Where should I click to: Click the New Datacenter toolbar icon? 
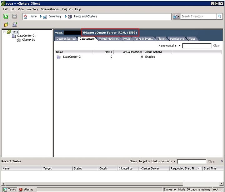[15, 25]
